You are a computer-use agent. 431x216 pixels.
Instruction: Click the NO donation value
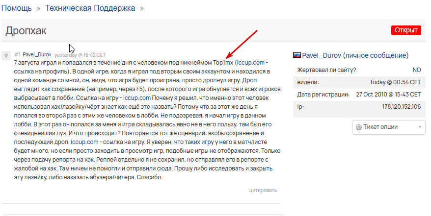[417, 70]
